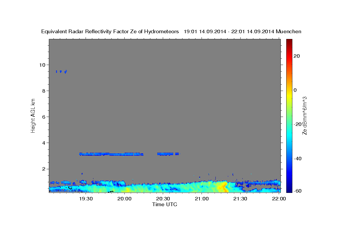This screenshot has height=231, width=347.
Task: Click the end time '22:01 14.09.2014' in title
Action: [x=252, y=32]
